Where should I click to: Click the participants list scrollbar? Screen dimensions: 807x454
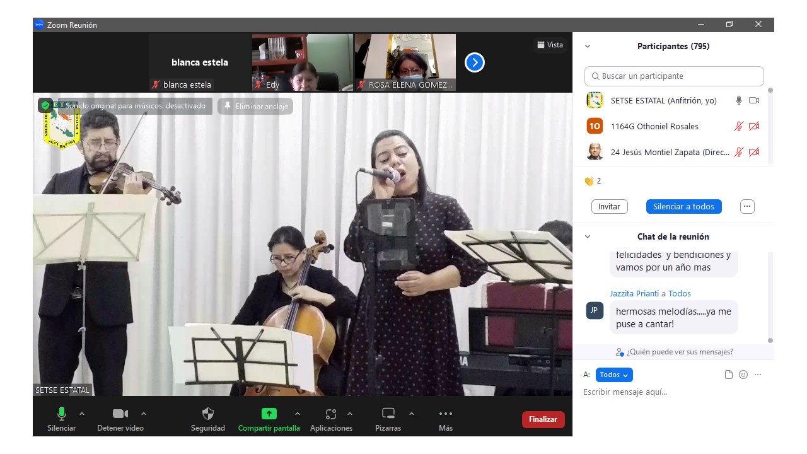(x=770, y=126)
